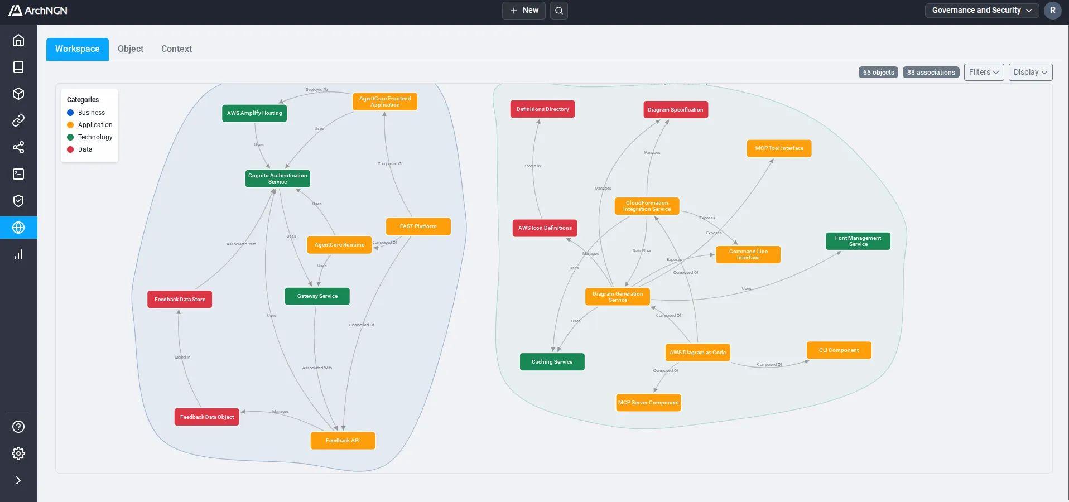The image size is (1069, 502).
Task: Open the cube objects sidebar icon
Action: tap(18, 94)
